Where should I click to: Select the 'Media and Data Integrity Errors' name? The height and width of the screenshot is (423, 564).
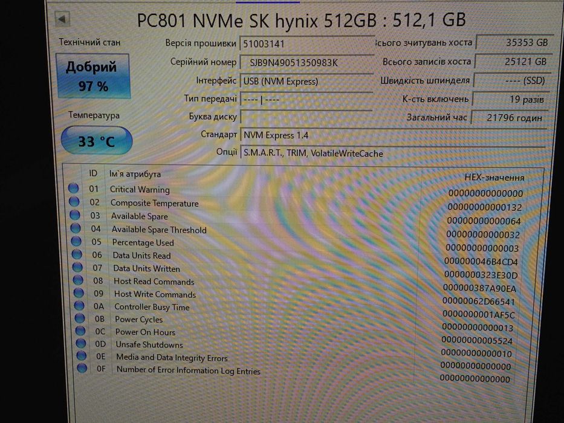tap(172, 358)
